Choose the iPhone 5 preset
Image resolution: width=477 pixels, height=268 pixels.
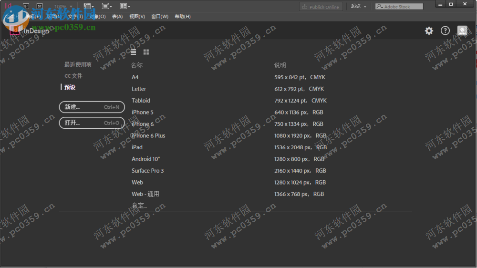point(142,112)
